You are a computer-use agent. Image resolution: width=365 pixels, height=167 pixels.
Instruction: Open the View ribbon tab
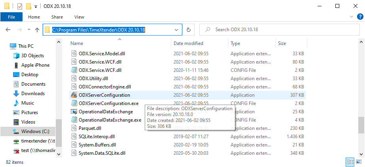click(x=79, y=17)
